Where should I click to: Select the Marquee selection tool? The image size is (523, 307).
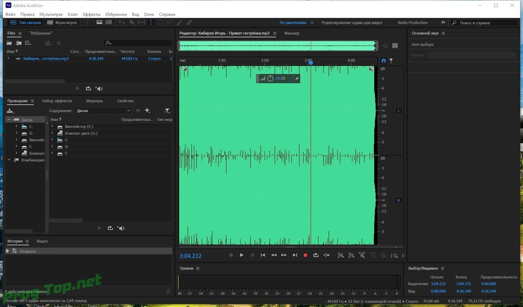point(161,22)
